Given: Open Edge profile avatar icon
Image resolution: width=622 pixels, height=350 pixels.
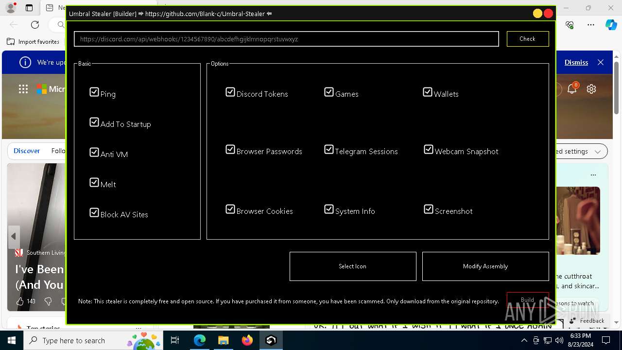Looking at the screenshot, I should [11, 8].
